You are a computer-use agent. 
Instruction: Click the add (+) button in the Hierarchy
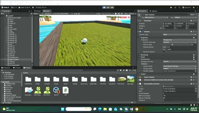[2, 14]
